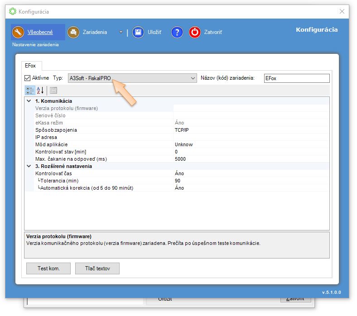Click the red Zatvoriť power icon
This screenshot has width=357, height=316.
(x=194, y=32)
